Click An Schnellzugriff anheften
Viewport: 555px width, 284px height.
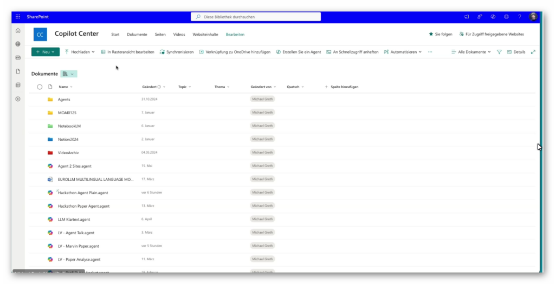(x=352, y=52)
